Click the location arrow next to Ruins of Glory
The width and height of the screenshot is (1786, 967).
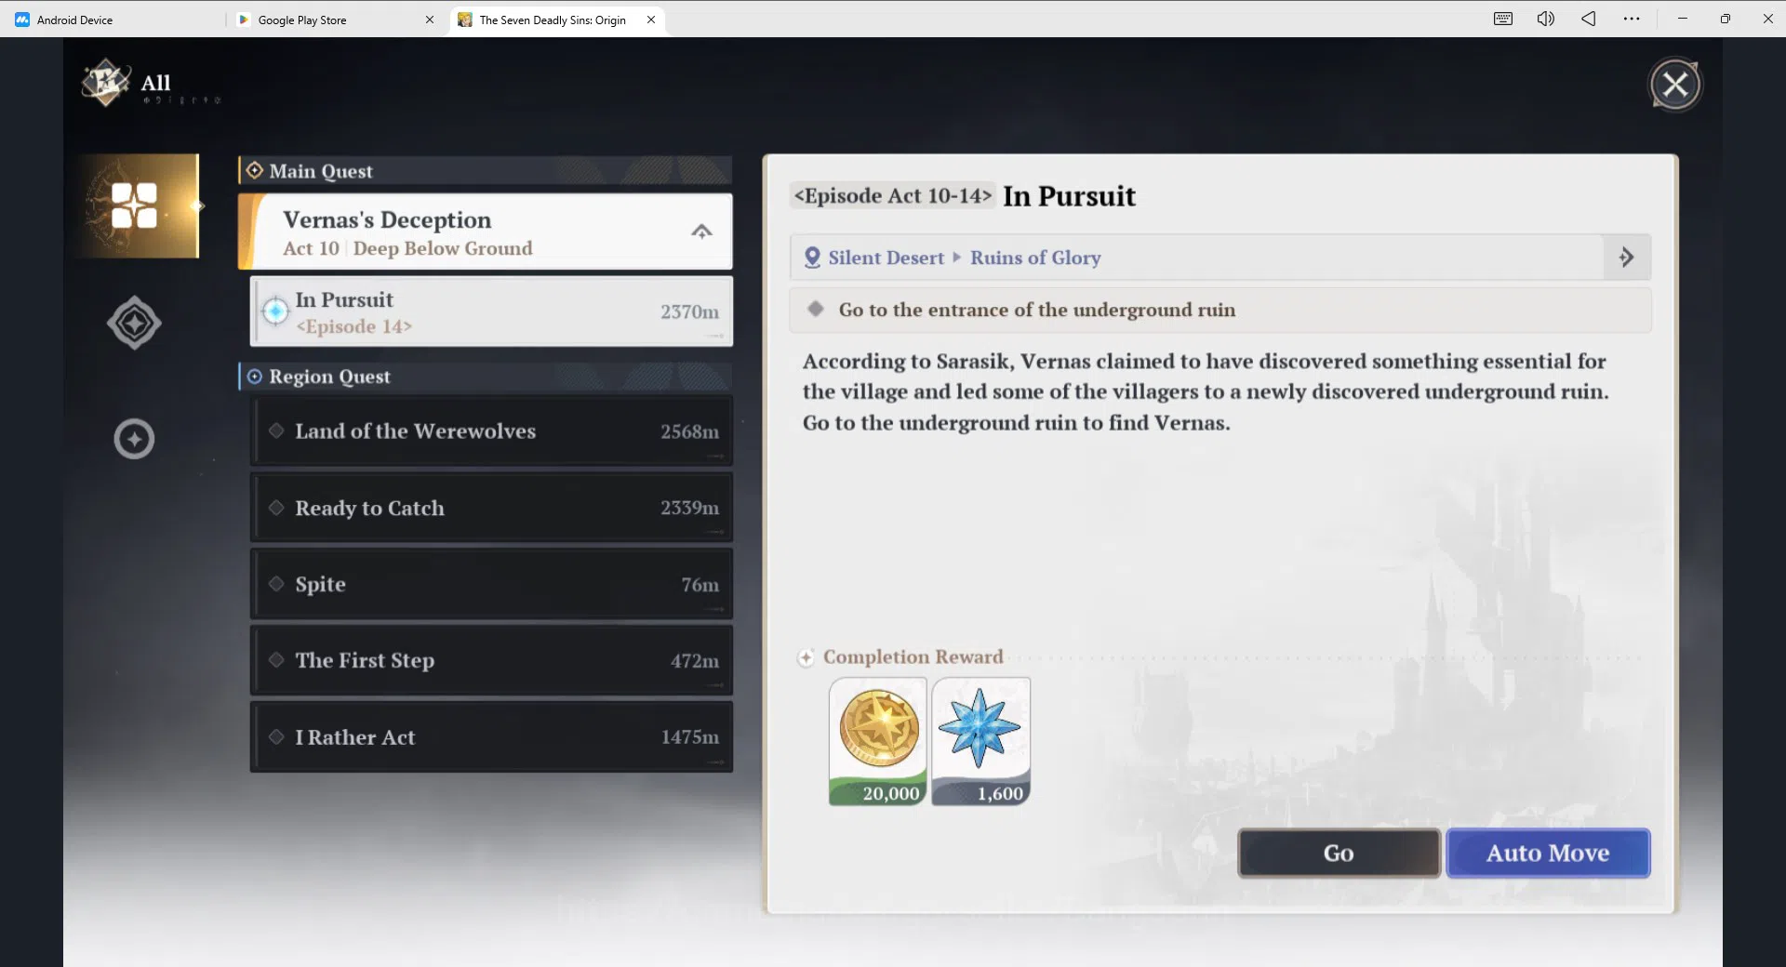1627,258
